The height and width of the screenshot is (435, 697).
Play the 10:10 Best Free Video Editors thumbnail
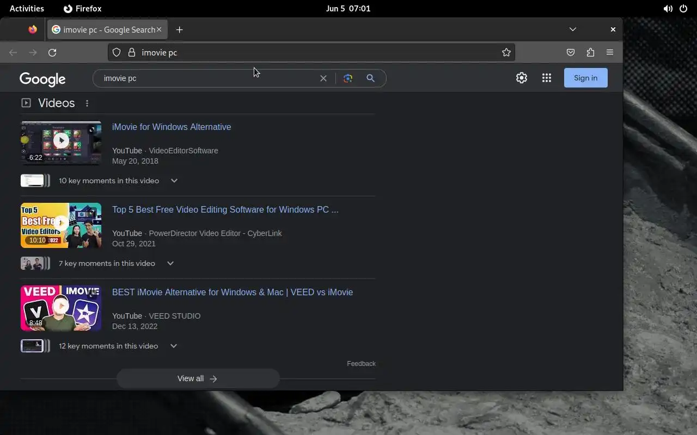pos(61,225)
